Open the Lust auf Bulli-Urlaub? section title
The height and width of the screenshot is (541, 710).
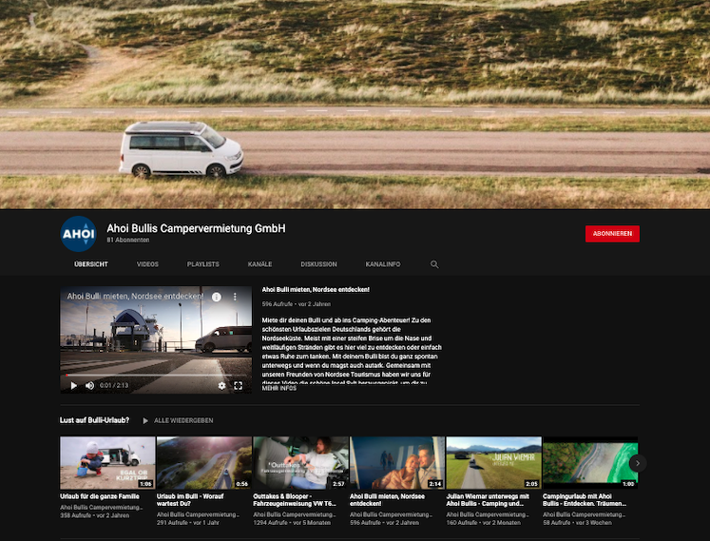(94, 420)
